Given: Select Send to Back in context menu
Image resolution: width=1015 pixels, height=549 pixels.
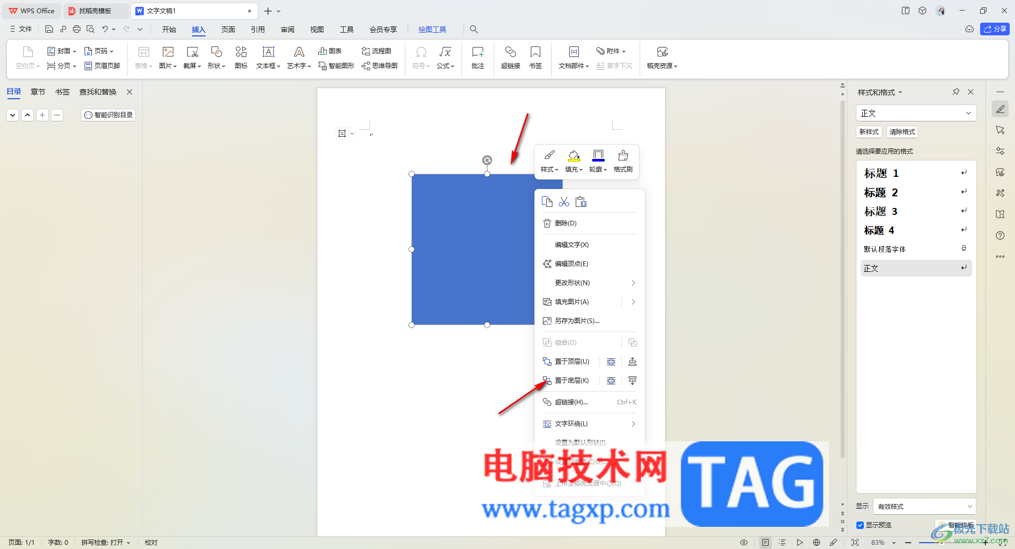Looking at the screenshot, I should coord(567,381).
